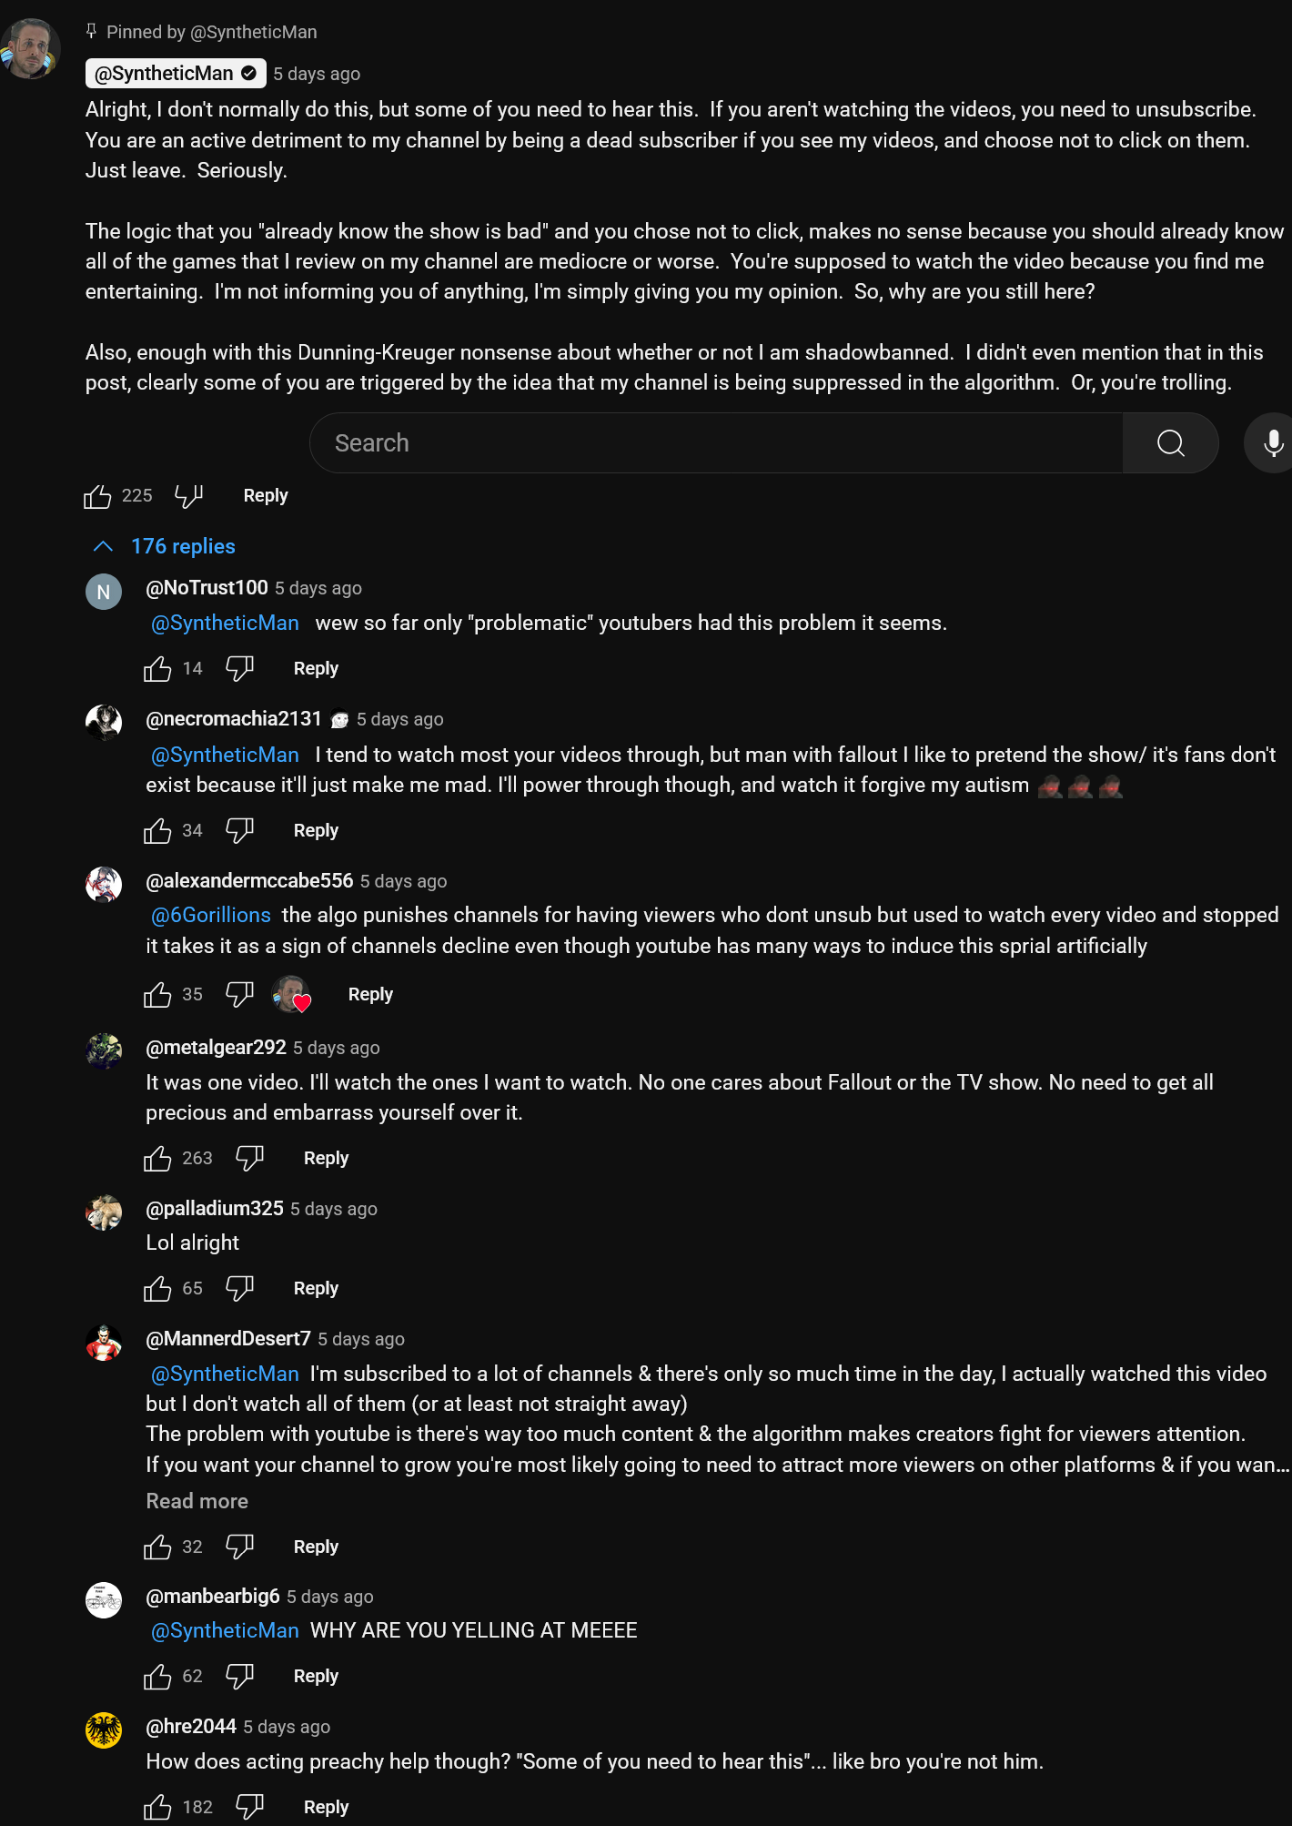Click the search magnifier button

(x=1170, y=443)
